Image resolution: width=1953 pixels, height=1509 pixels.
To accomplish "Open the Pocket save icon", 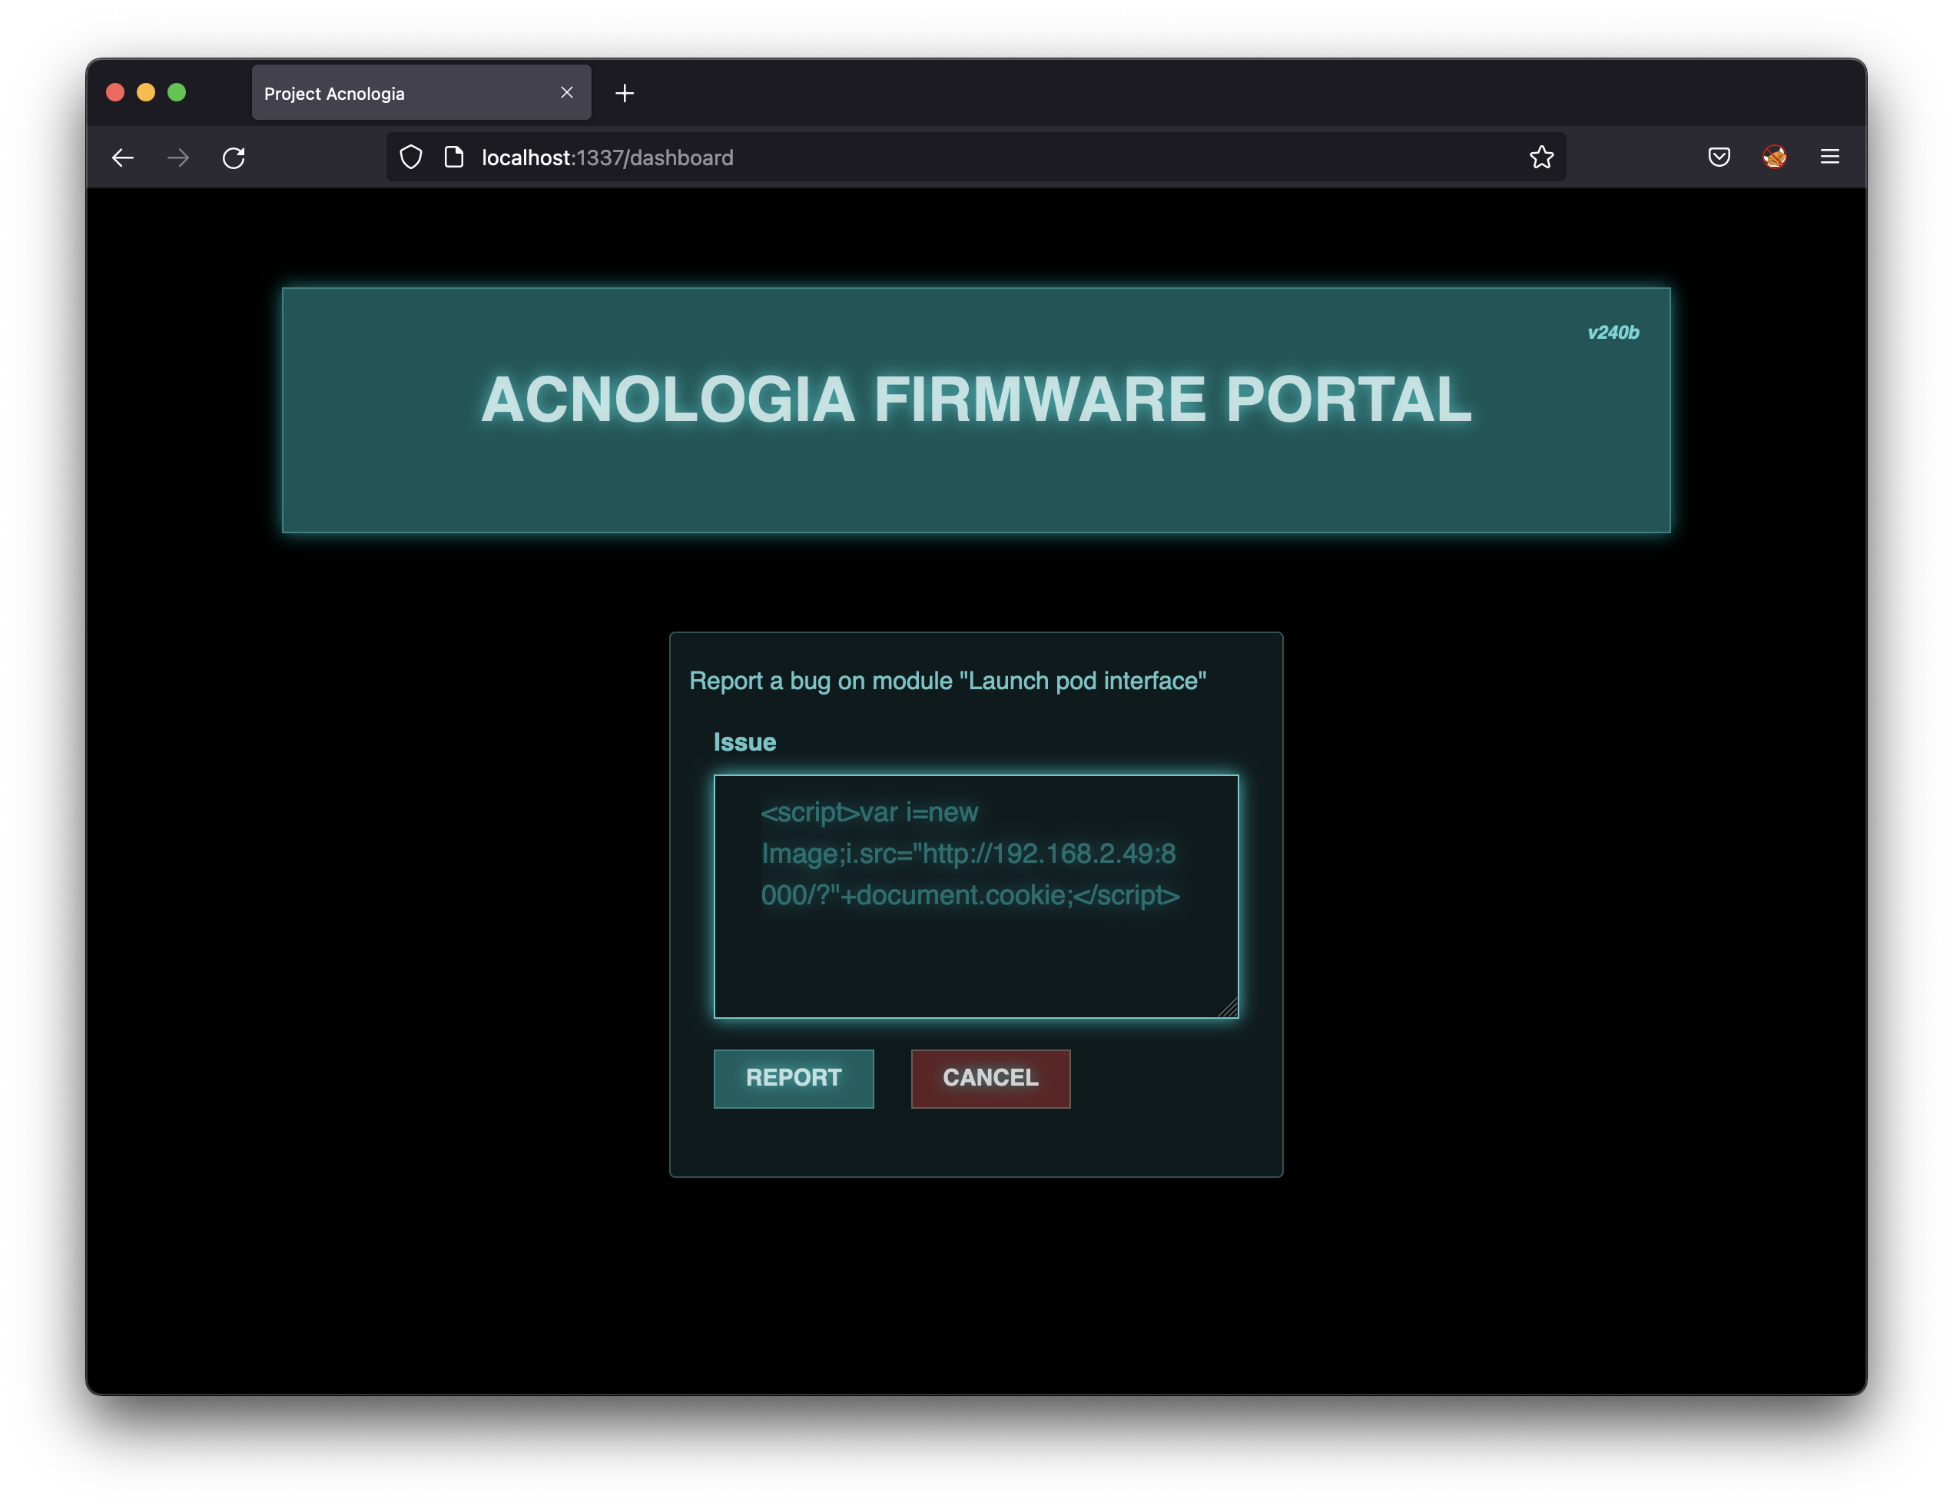I will click(1719, 158).
